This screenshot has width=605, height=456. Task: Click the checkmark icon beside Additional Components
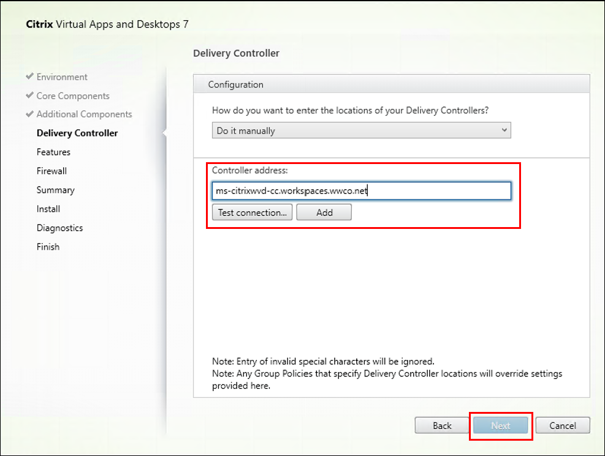click(29, 114)
